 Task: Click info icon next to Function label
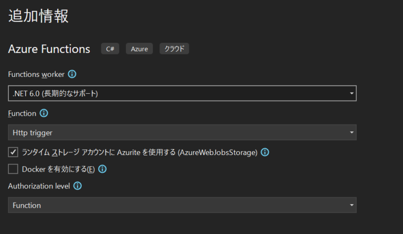tap(44, 113)
